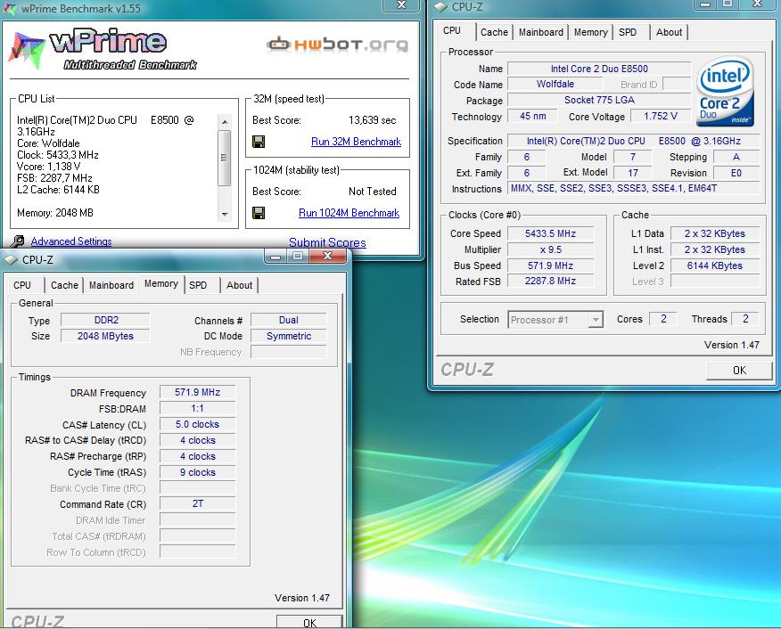
Task: Click the CPU List scrollbar thumb
Action: tap(225, 157)
